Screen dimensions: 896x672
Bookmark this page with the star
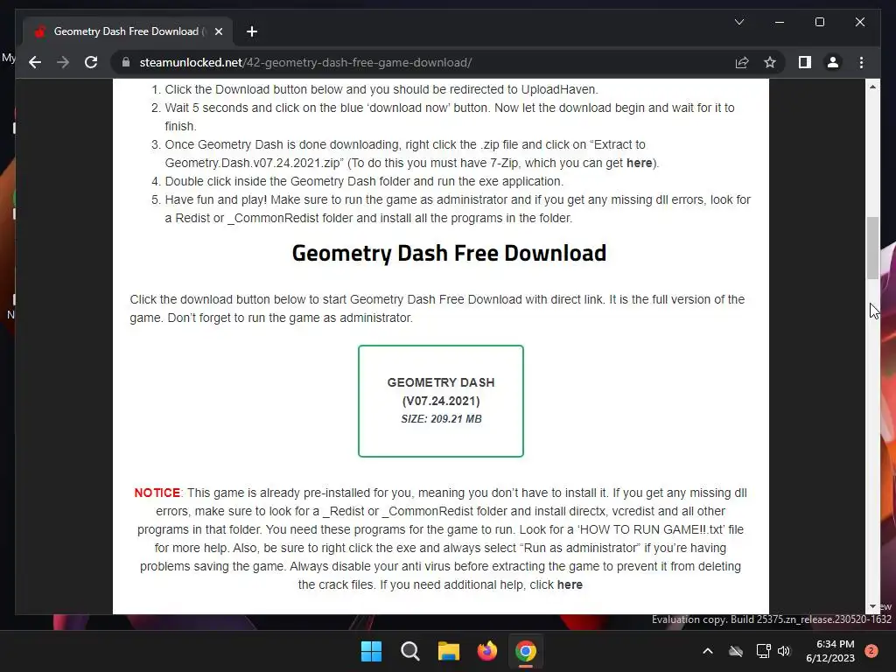(x=770, y=62)
